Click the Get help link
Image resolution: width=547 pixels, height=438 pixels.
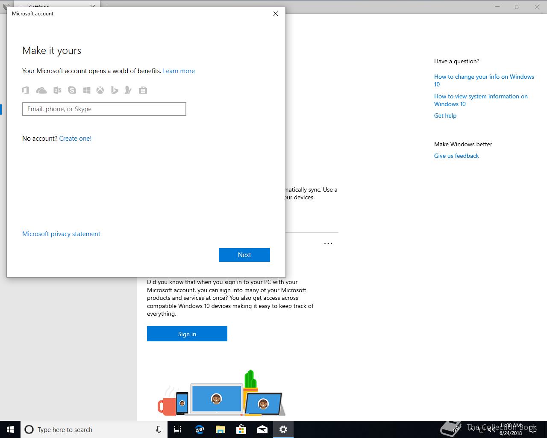[x=445, y=115]
